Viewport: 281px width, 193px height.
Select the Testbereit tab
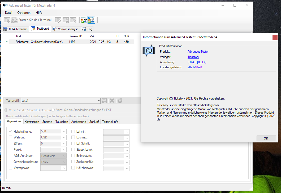pos(40,29)
